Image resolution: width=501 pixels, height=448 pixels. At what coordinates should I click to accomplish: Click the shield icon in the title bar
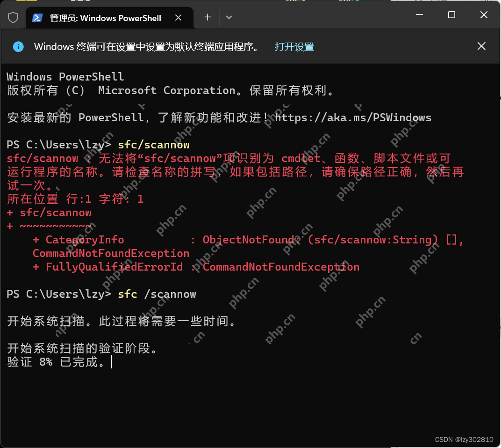coord(13,17)
